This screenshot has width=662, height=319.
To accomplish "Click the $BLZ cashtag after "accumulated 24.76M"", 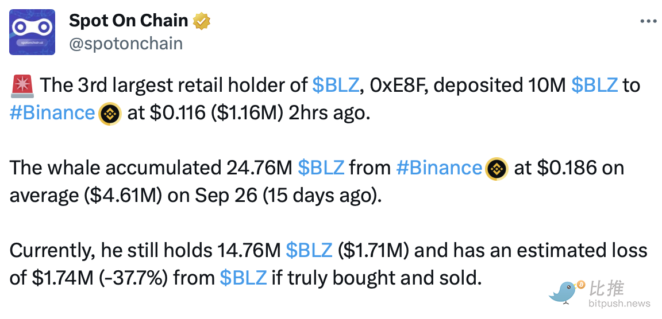I will coord(321,168).
